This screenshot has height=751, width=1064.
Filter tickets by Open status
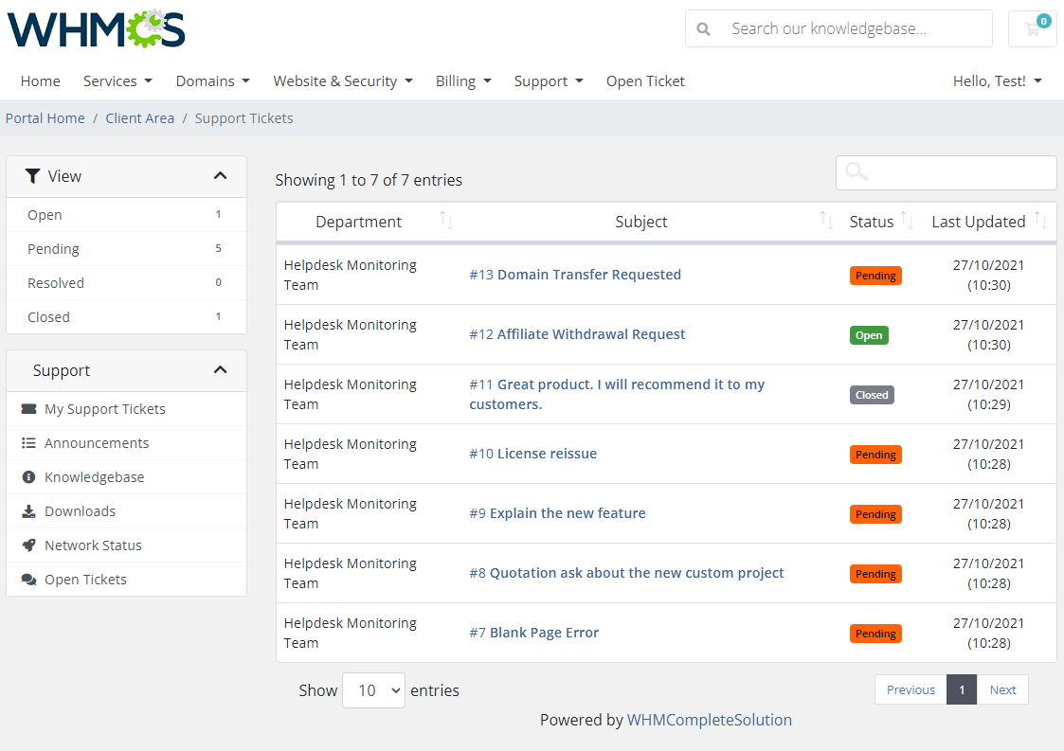click(x=126, y=214)
